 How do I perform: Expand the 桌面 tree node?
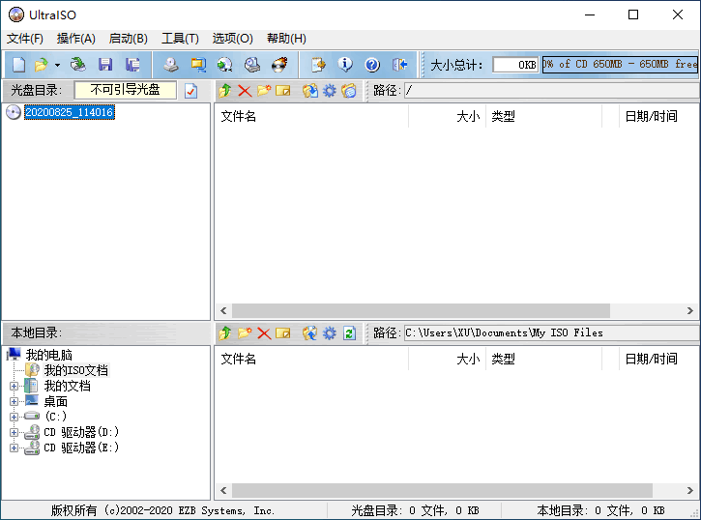tap(14, 402)
